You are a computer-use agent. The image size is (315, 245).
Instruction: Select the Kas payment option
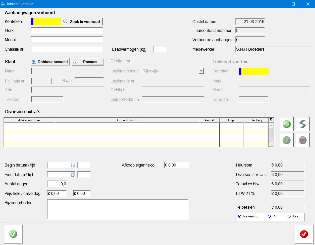click(x=289, y=216)
